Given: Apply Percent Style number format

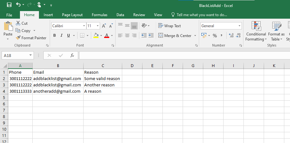Looking at the screenshot, I should point(215,35).
